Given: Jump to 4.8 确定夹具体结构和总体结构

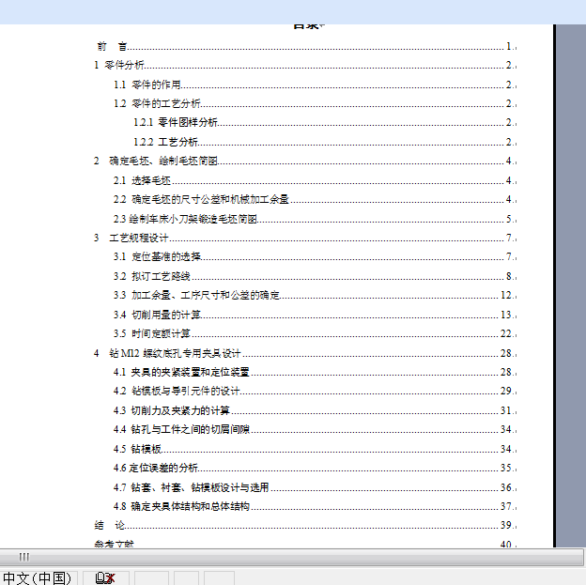Looking at the screenshot, I should click(x=315, y=506).
